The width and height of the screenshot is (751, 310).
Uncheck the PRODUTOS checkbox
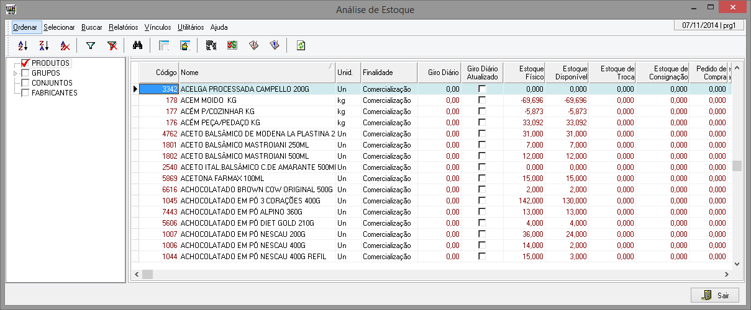point(25,63)
